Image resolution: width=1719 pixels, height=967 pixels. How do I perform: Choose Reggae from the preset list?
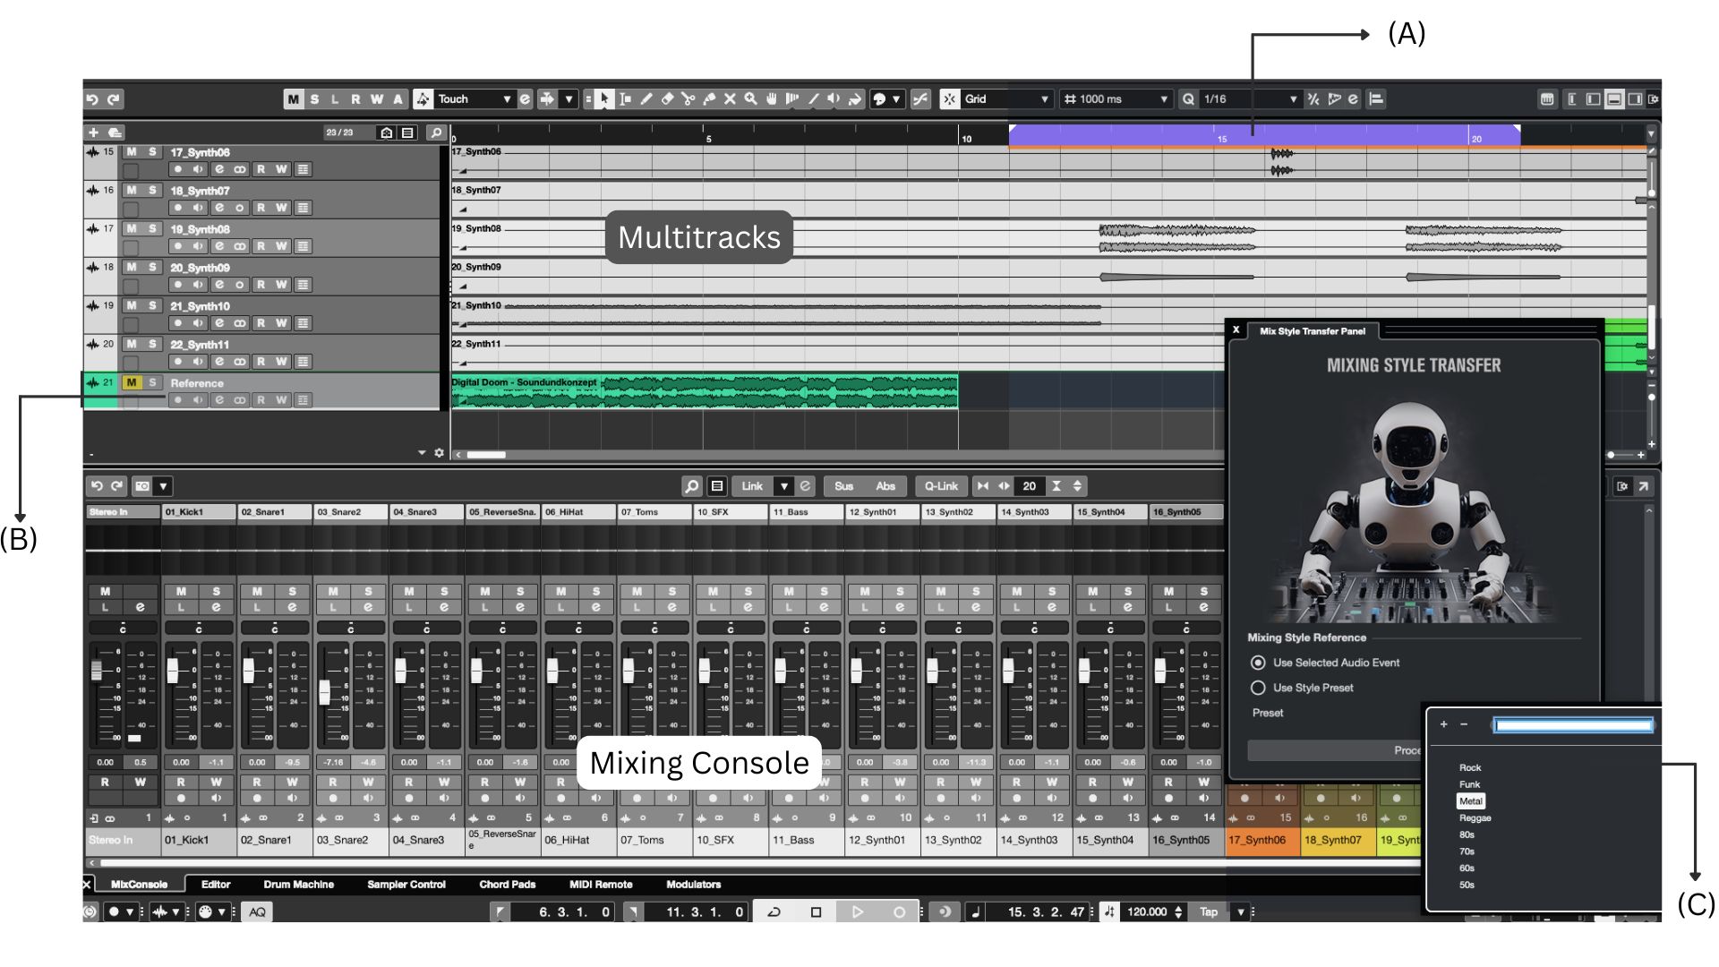click(1475, 818)
